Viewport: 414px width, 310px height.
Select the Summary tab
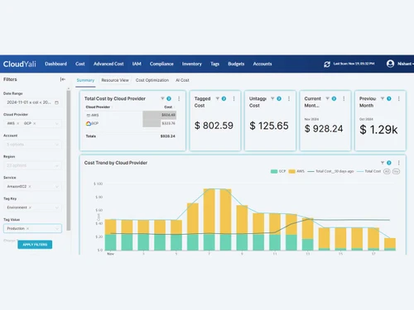click(x=85, y=80)
